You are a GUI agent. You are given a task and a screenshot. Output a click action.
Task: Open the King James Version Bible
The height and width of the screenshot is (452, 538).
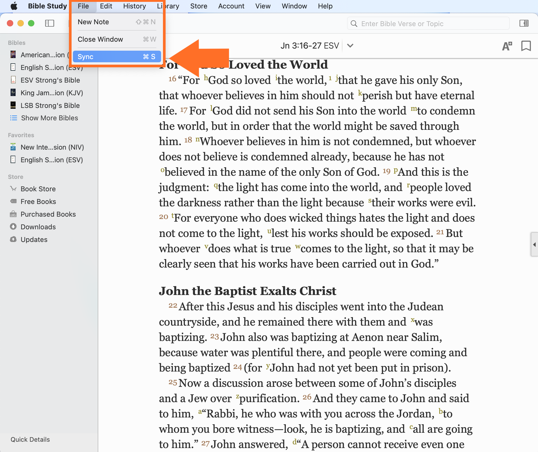point(52,93)
